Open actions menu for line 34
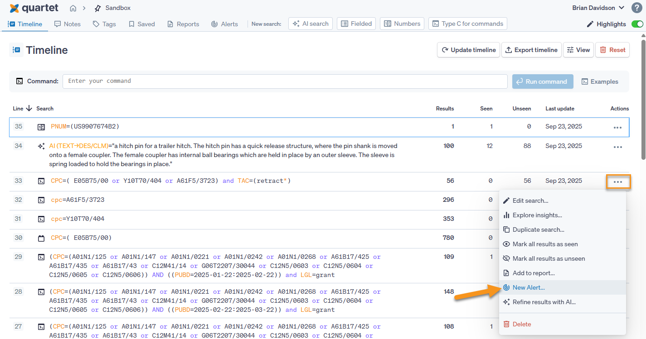Screen dimensions: 646x339 (617, 147)
